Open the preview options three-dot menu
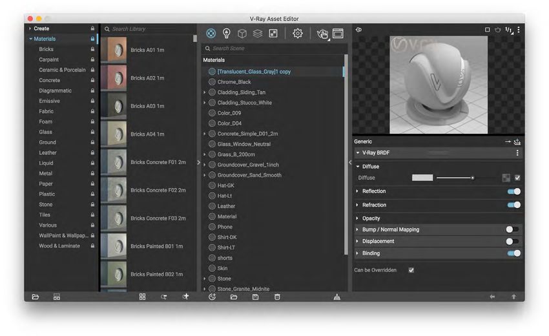This screenshot has height=336, width=549. pos(519,30)
